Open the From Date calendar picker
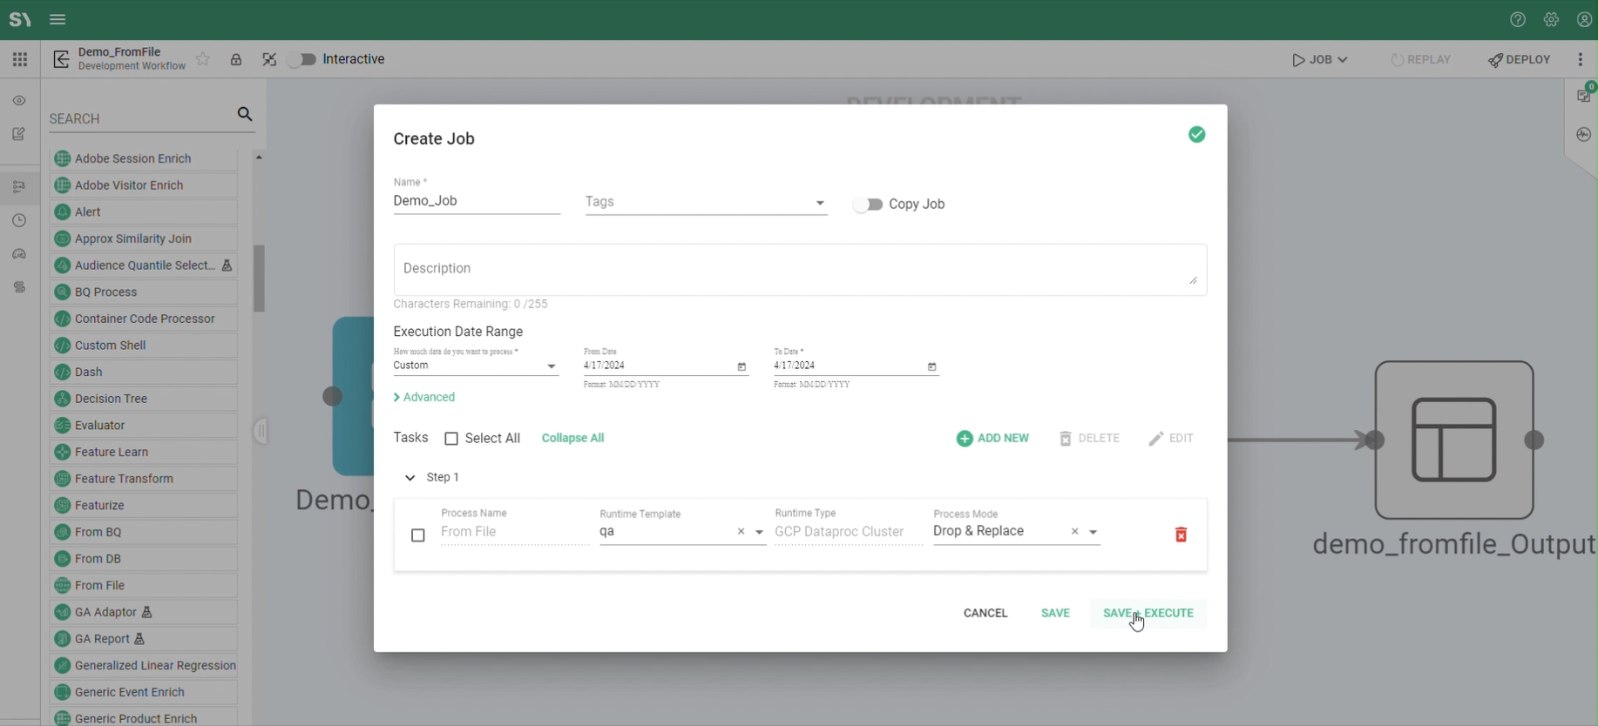The height and width of the screenshot is (726, 1598). pyautogui.click(x=741, y=366)
